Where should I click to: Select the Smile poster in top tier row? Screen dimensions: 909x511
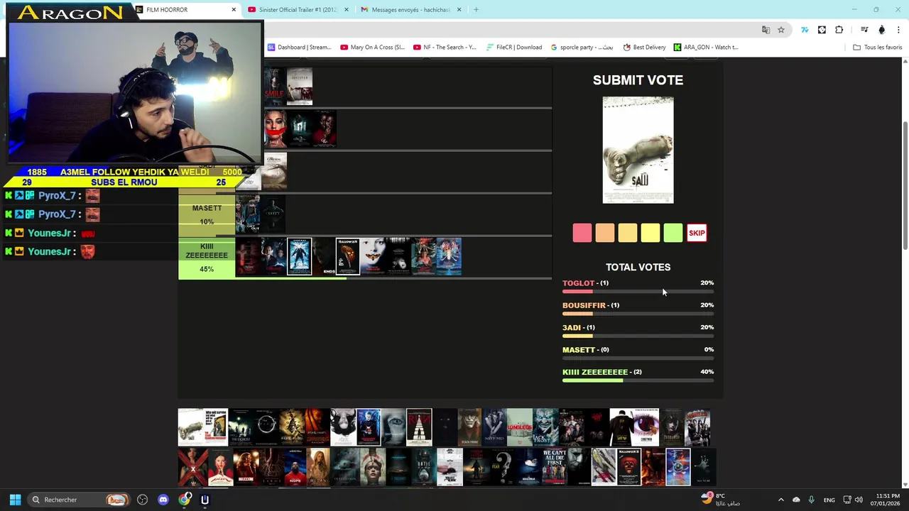pos(274,87)
